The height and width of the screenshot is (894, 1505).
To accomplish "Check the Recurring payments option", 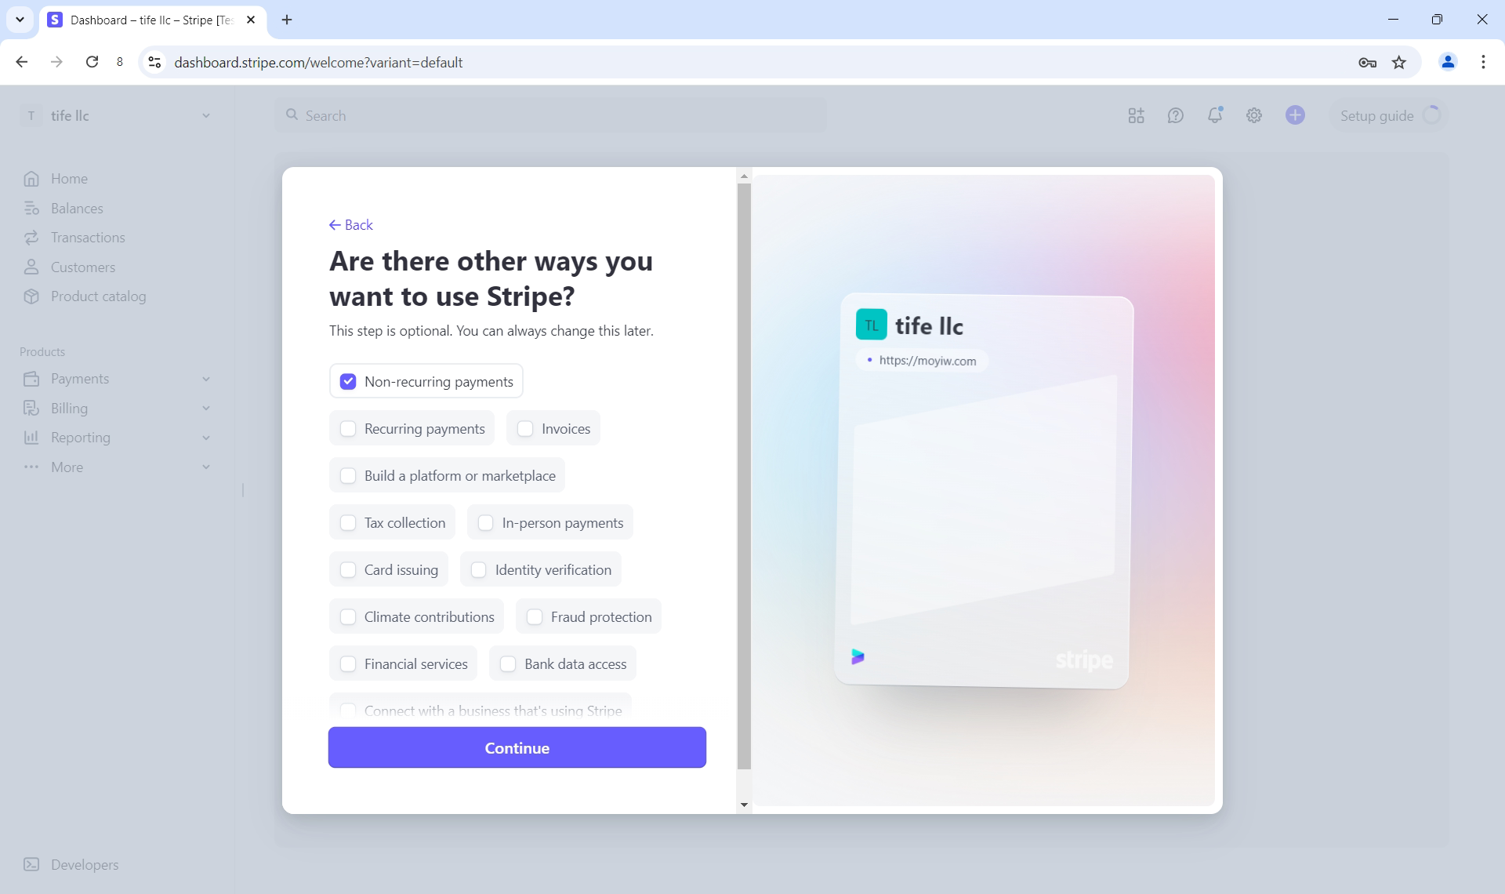I will [x=348, y=429].
